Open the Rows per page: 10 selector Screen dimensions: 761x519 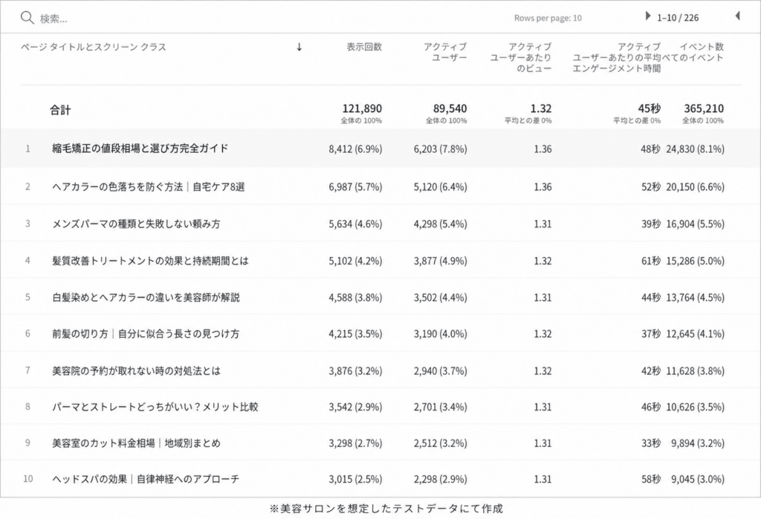click(548, 18)
